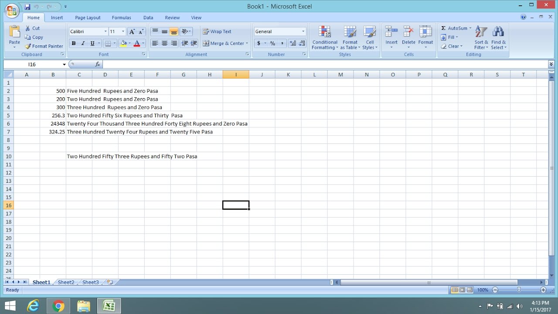Open the General number format dropdown
This screenshot has width=558, height=314.
pyautogui.click(x=303, y=31)
